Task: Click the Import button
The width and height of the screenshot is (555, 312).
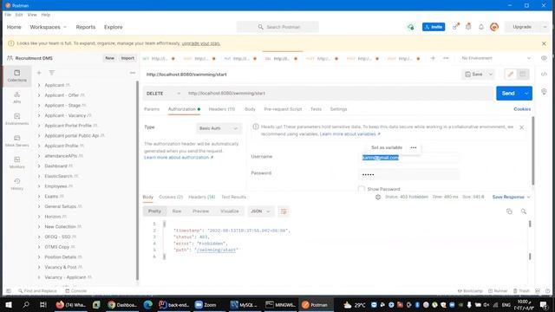Action: tap(127, 58)
